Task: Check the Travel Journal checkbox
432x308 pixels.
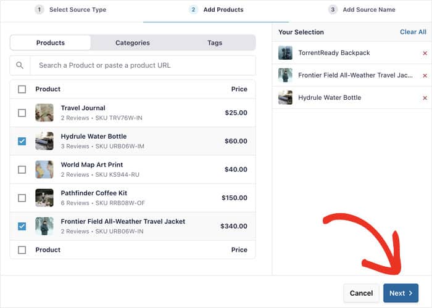Action: coord(22,113)
